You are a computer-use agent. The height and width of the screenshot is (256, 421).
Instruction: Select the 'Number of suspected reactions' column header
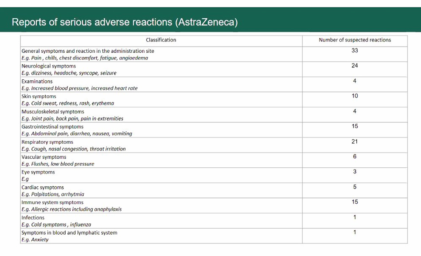pos(355,40)
